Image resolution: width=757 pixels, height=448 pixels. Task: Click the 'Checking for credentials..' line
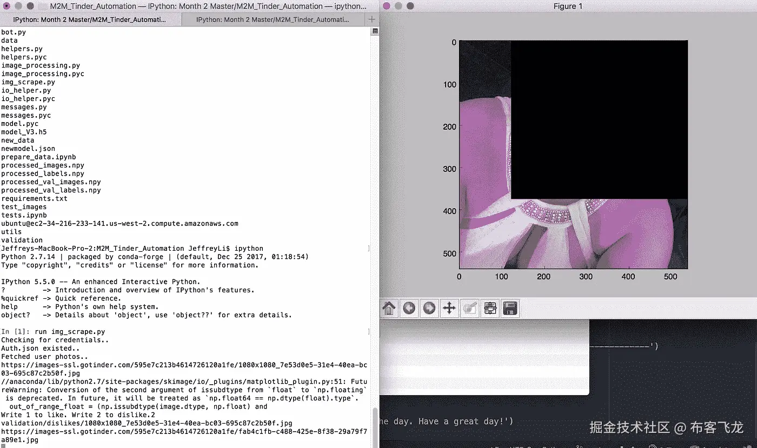coord(55,340)
